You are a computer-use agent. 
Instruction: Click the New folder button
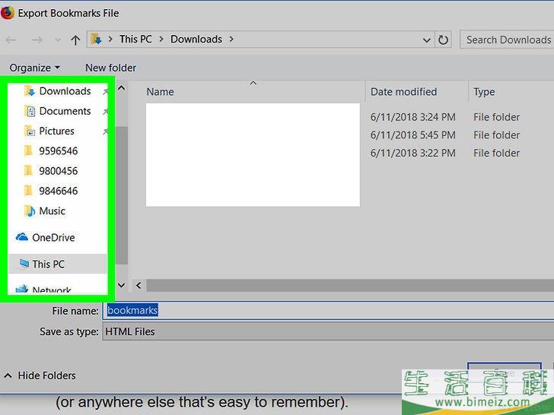pyautogui.click(x=110, y=68)
